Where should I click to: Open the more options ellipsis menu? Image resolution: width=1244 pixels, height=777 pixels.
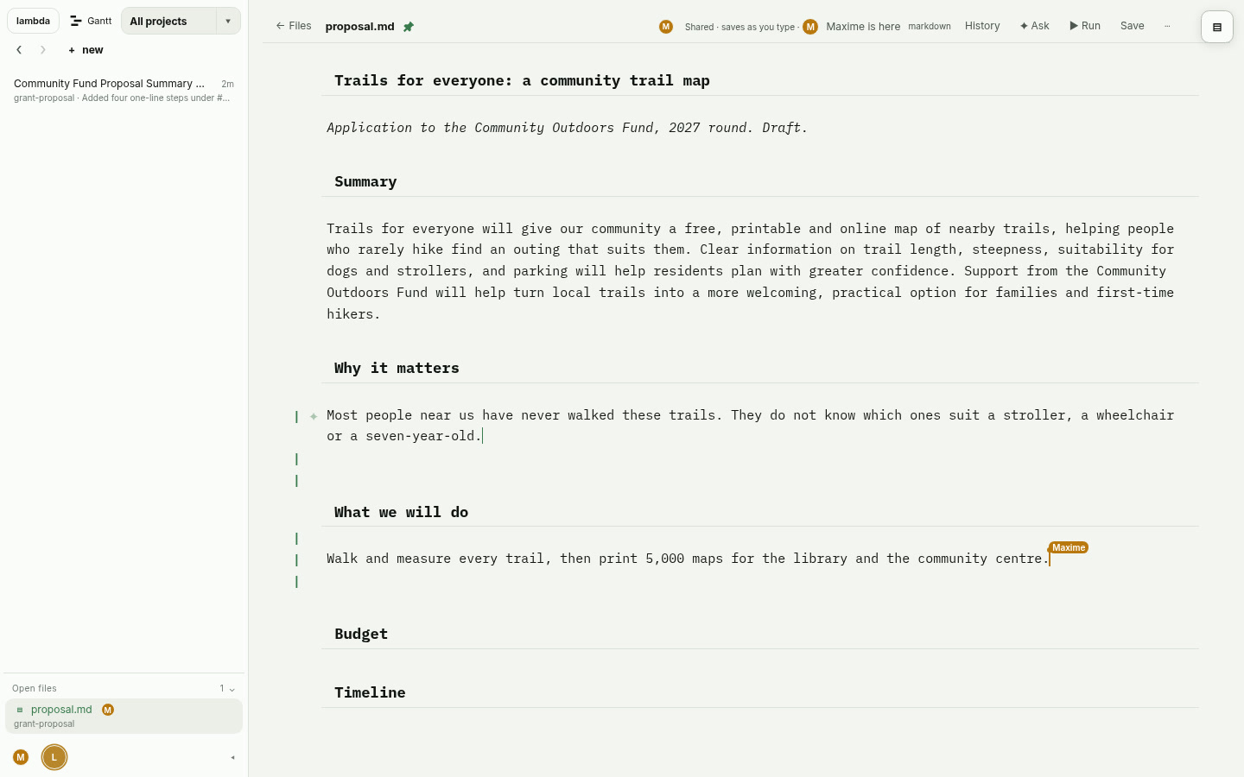coord(1167,26)
